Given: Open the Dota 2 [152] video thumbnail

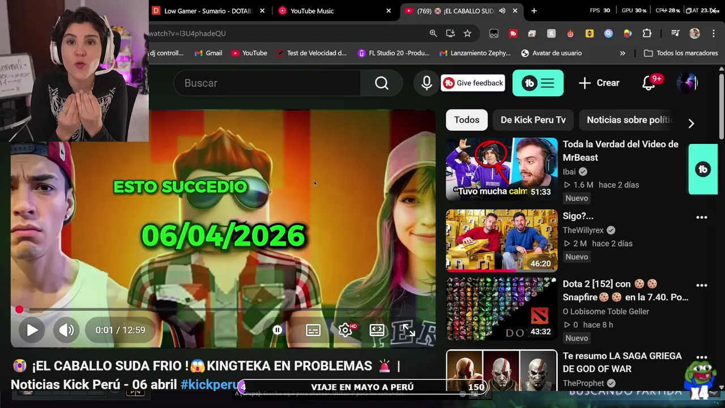Looking at the screenshot, I should (502, 309).
